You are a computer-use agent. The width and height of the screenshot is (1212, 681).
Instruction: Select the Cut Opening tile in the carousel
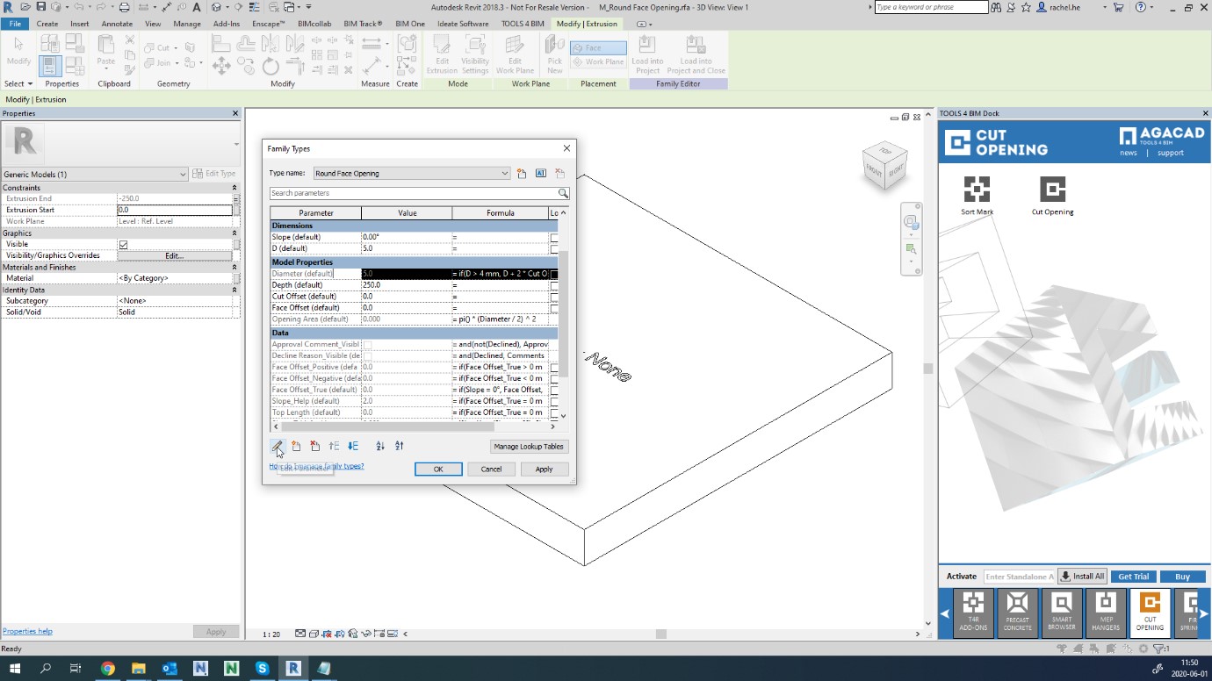[x=1150, y=612]
